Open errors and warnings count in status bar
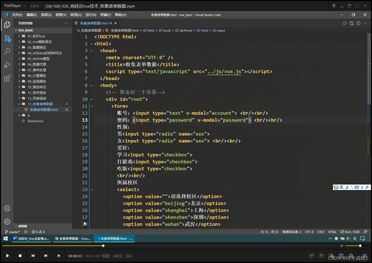 click(38, 232)
